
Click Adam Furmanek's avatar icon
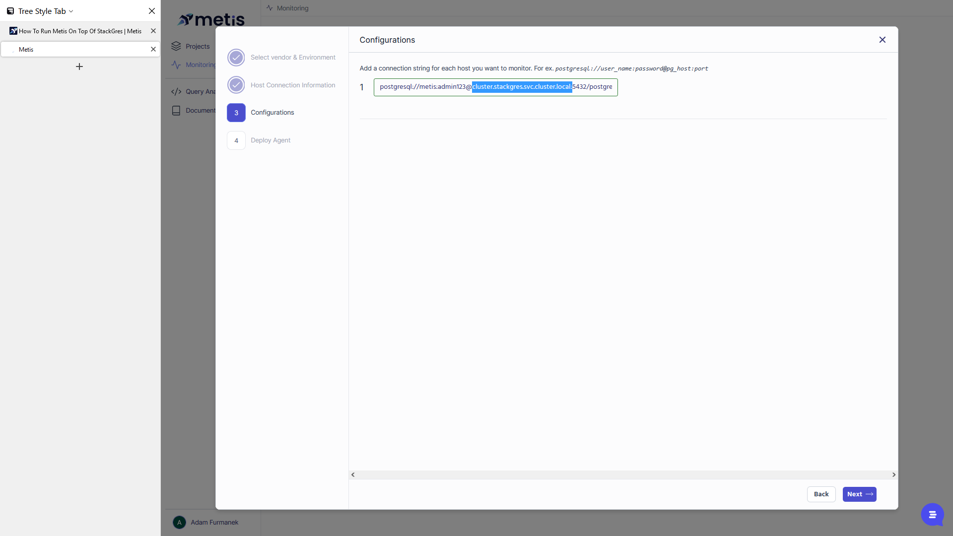coord(179,523)
